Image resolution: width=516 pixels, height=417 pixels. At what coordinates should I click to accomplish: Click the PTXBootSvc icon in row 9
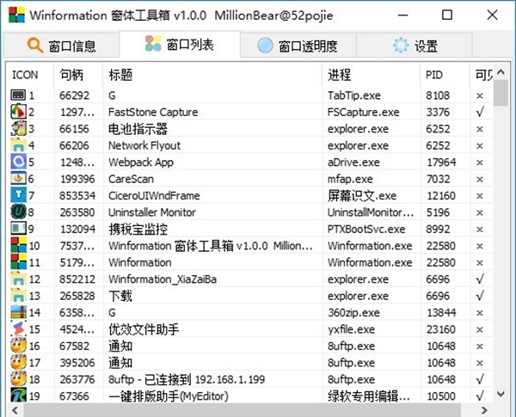[18, 229]
